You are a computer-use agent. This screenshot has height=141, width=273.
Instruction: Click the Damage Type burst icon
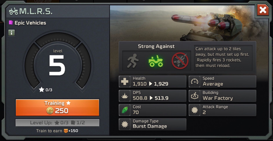pyautogui.click(x=125, y=124)
